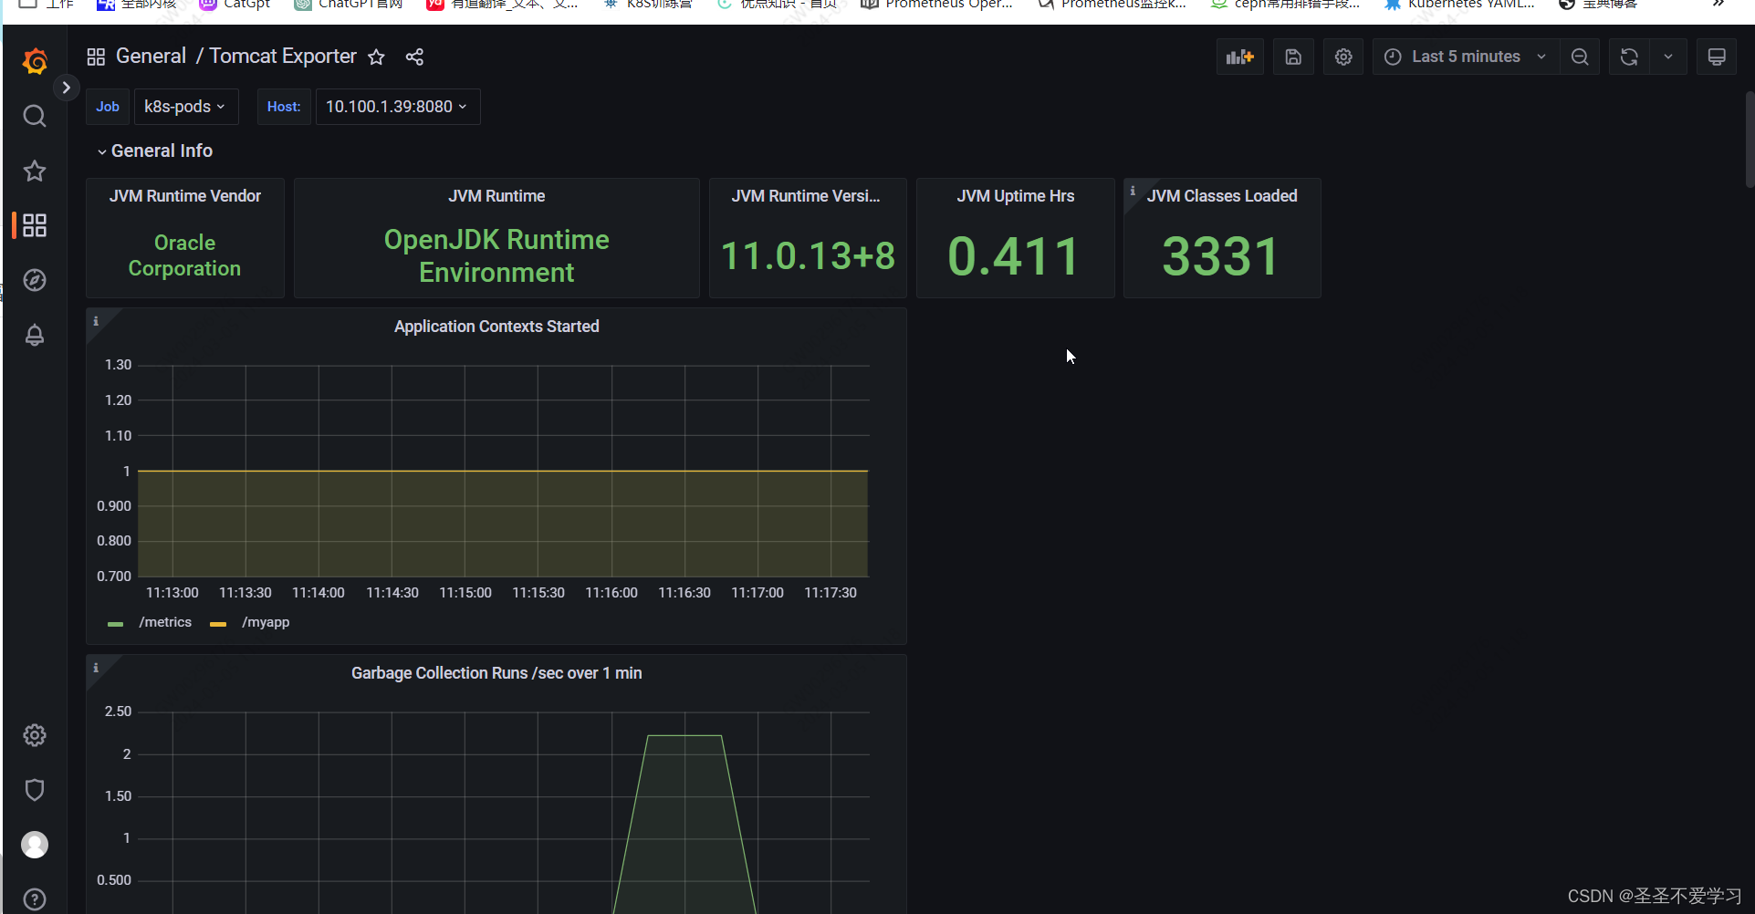Screen dimensions: 1755x914
Task: Open the search dashboards magnifier icon
Action: pos(35,116)
